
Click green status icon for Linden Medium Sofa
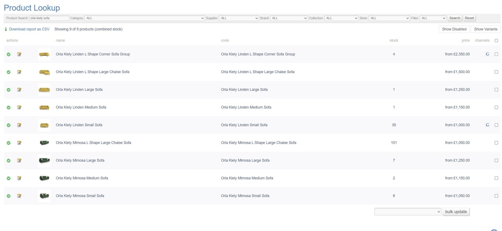[9, 107]
